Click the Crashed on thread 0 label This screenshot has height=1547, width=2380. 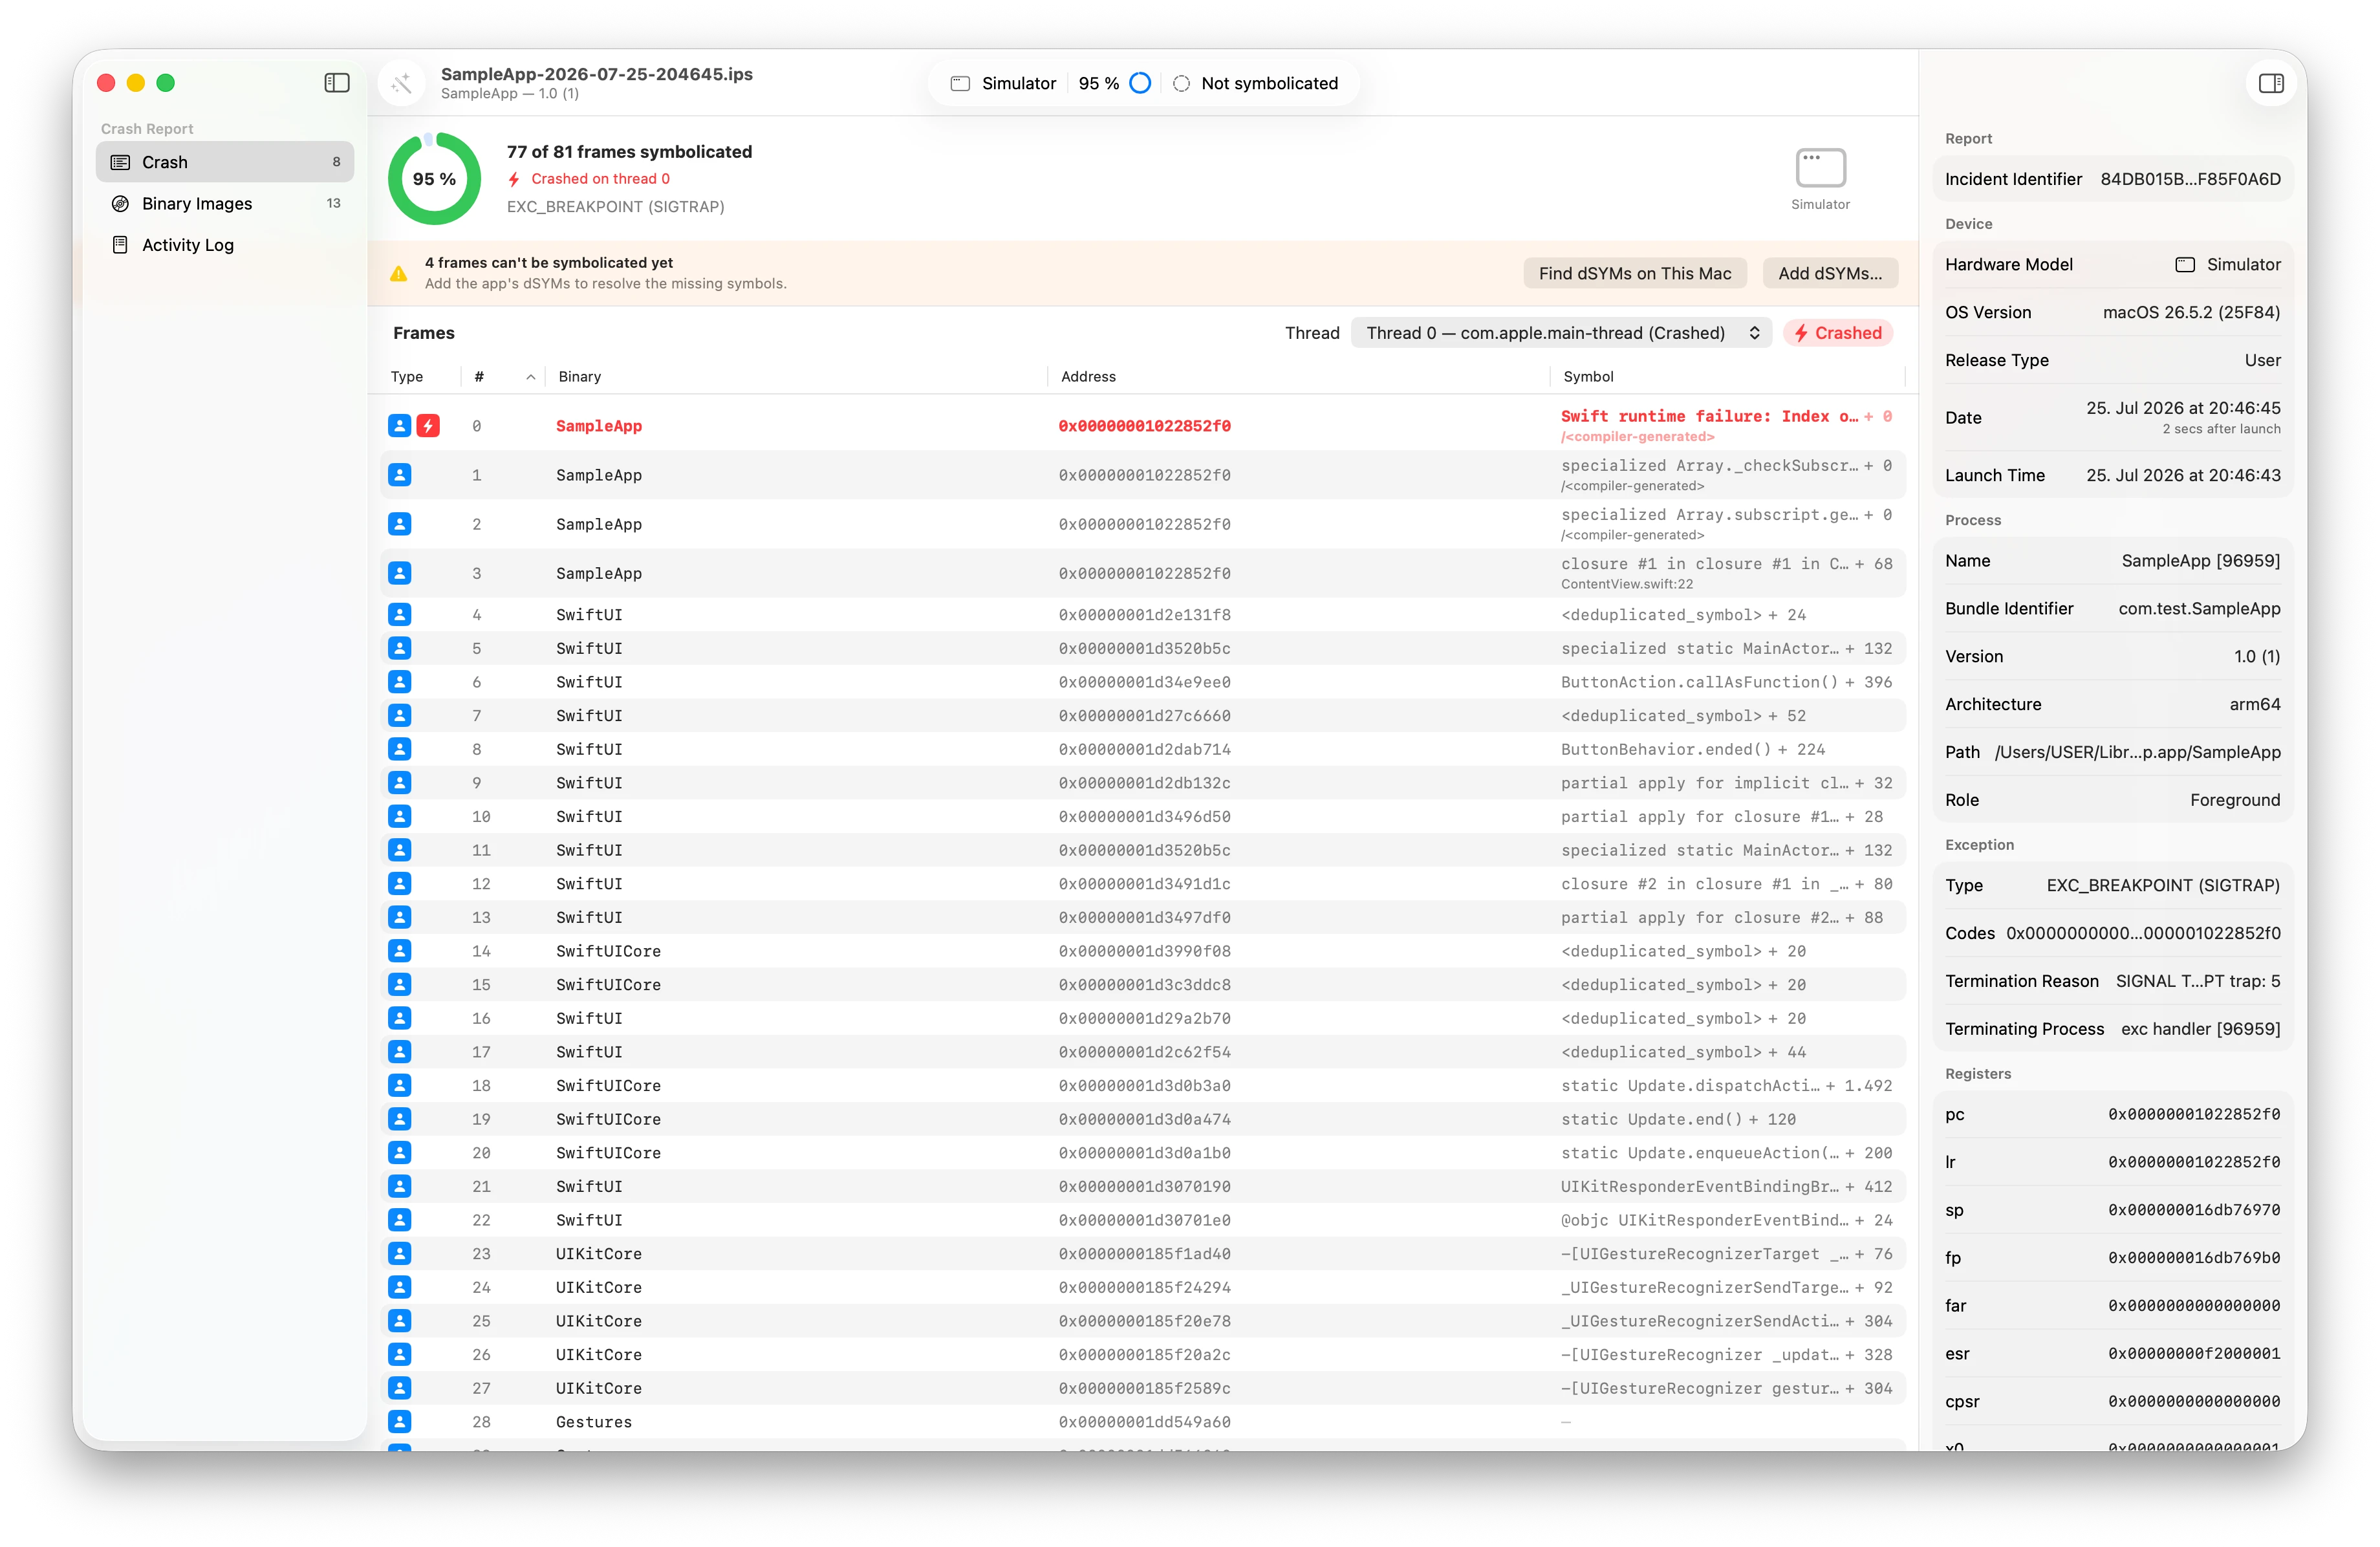coord(600,179)
